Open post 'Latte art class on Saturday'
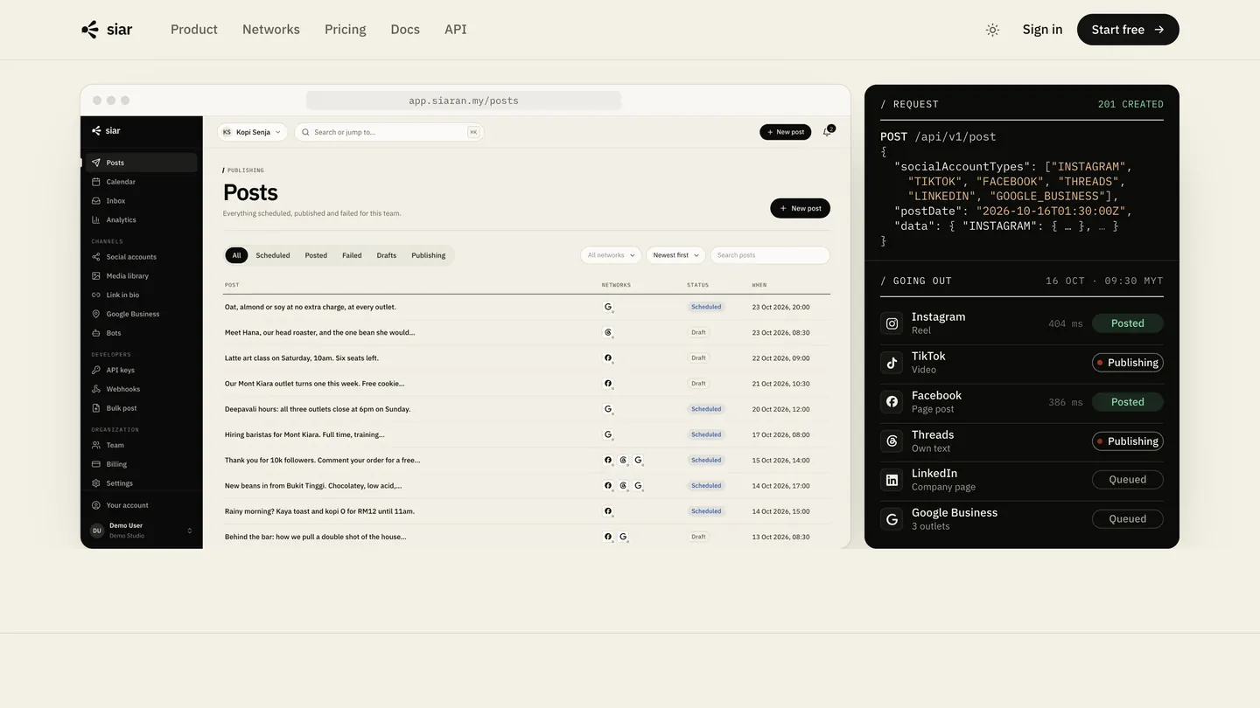The width and height of the screenshot is (1260, 708). tap(302, 357)
